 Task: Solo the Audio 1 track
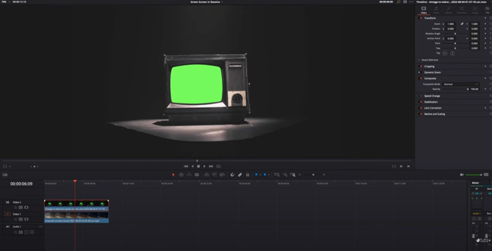(x=27, y=232)
